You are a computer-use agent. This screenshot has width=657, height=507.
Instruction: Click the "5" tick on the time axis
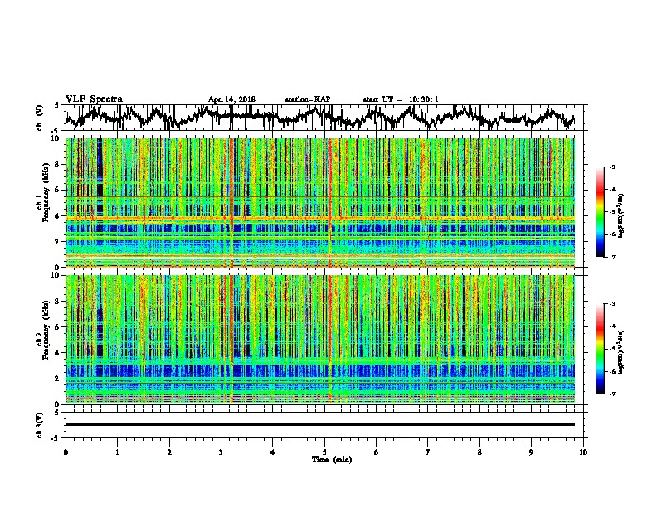pyautogui.click(x=324, y=452)
